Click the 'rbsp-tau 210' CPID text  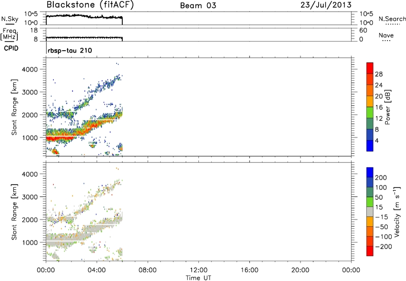tap(70, 50)
